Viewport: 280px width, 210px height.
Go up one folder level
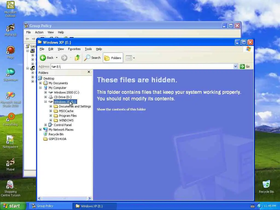[x=77, y=58]
